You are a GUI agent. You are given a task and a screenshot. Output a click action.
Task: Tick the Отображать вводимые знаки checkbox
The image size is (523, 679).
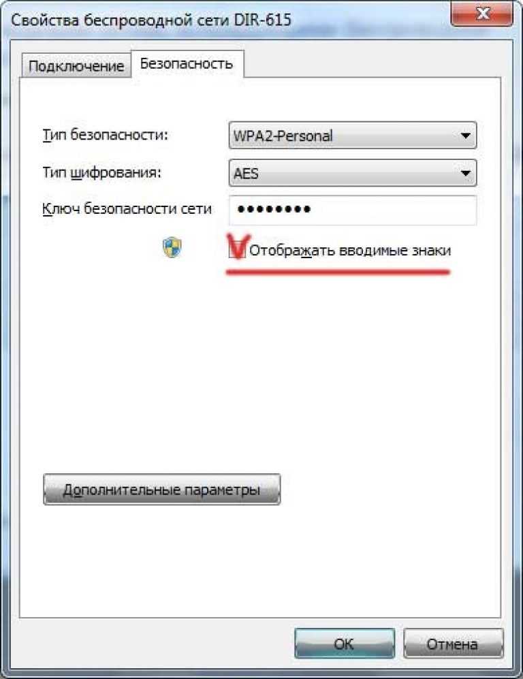click(x=237, y=251)
